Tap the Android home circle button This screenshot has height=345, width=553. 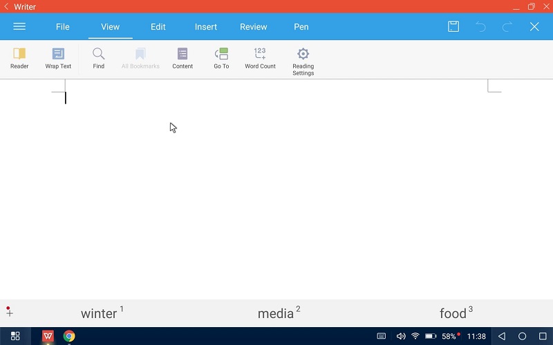click(523, 336)
